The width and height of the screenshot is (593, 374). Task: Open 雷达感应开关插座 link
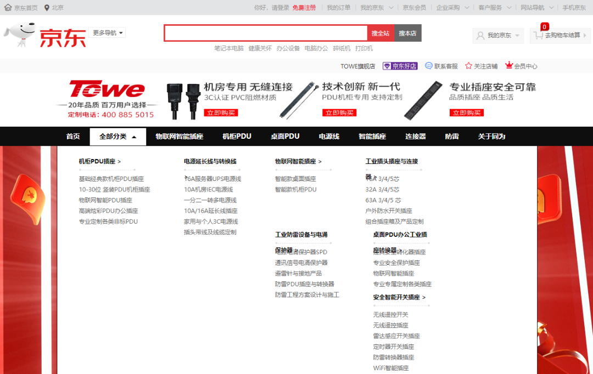[396, 336]
